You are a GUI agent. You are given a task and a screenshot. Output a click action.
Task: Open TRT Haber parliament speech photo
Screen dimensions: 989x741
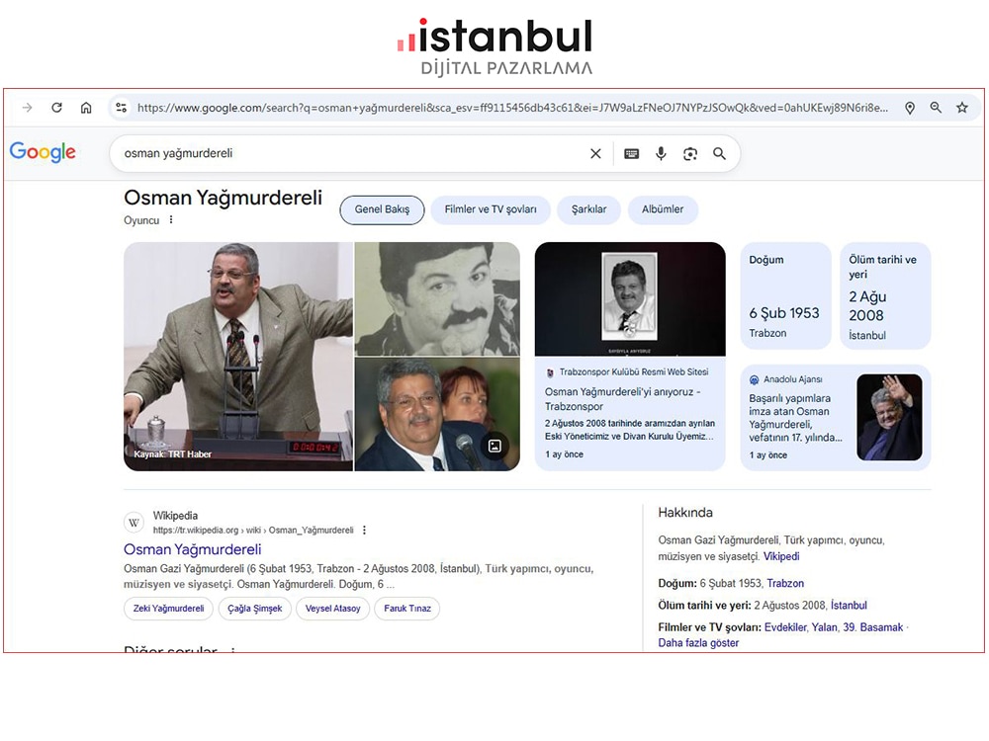tap(238, 357)
